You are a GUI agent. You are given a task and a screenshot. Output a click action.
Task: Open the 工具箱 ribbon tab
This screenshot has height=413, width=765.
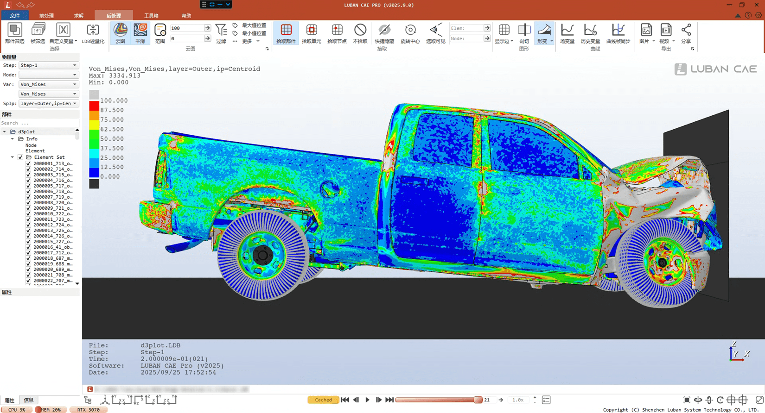151,16
